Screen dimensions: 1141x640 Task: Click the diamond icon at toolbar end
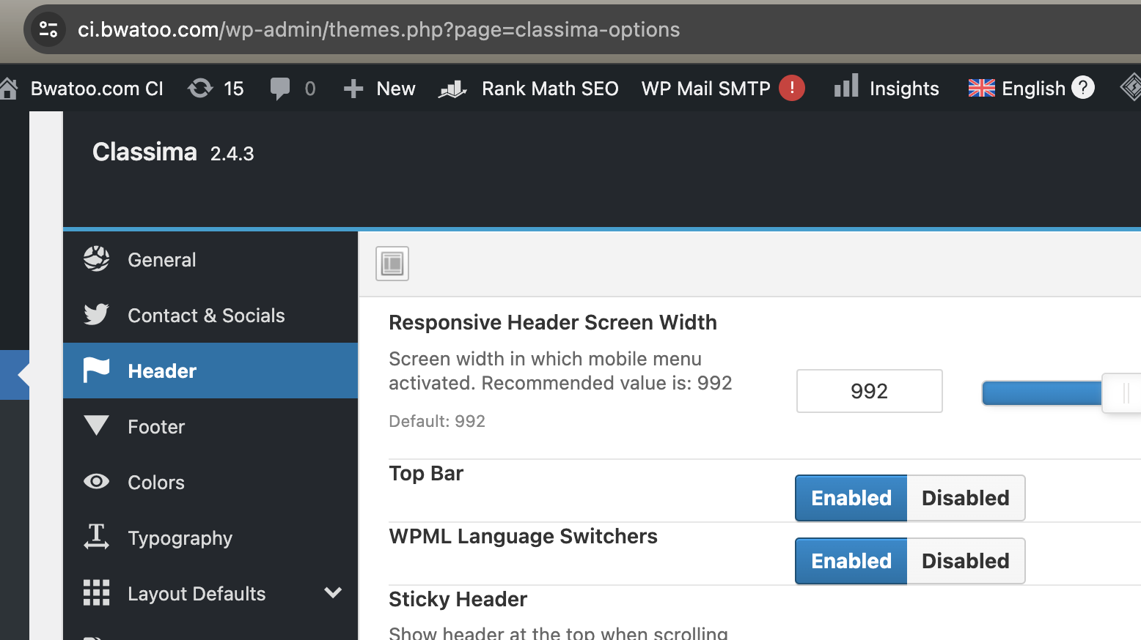point(1131,88)
